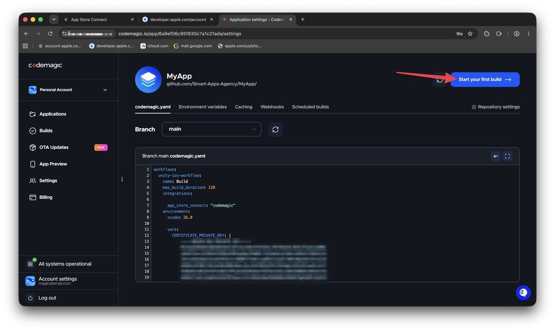Open icloud.com bookmark
The image size is (555, 331).
point(154,46)
